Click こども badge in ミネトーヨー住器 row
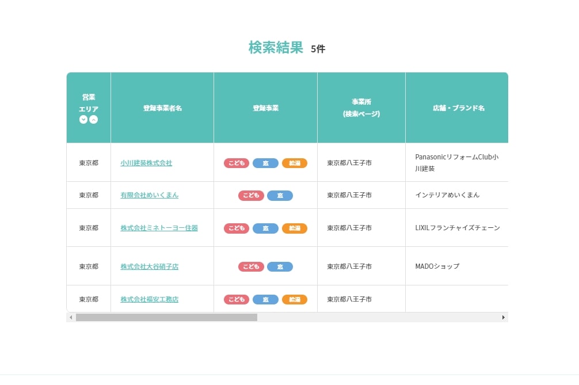The image size is (579, 385). 237,228
